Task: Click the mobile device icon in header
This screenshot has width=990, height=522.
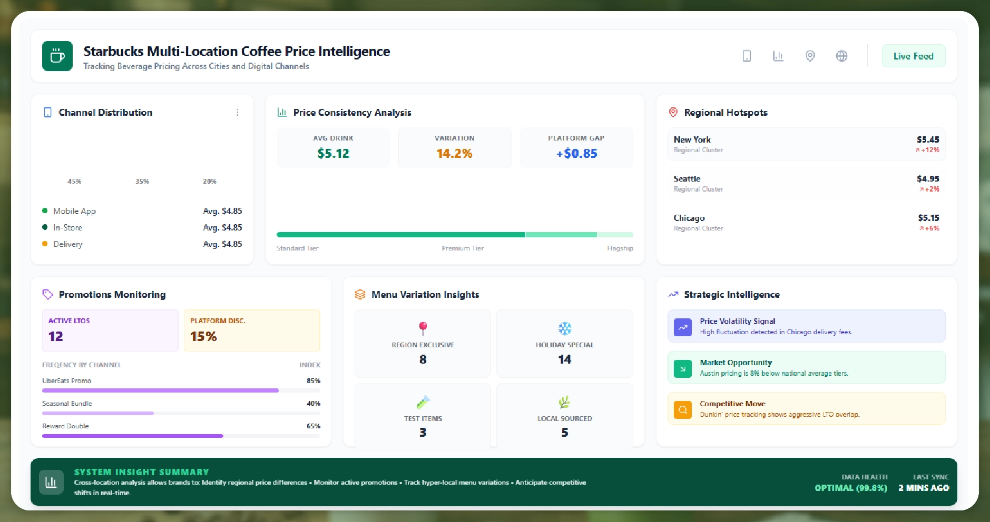Action: point(747,56)
